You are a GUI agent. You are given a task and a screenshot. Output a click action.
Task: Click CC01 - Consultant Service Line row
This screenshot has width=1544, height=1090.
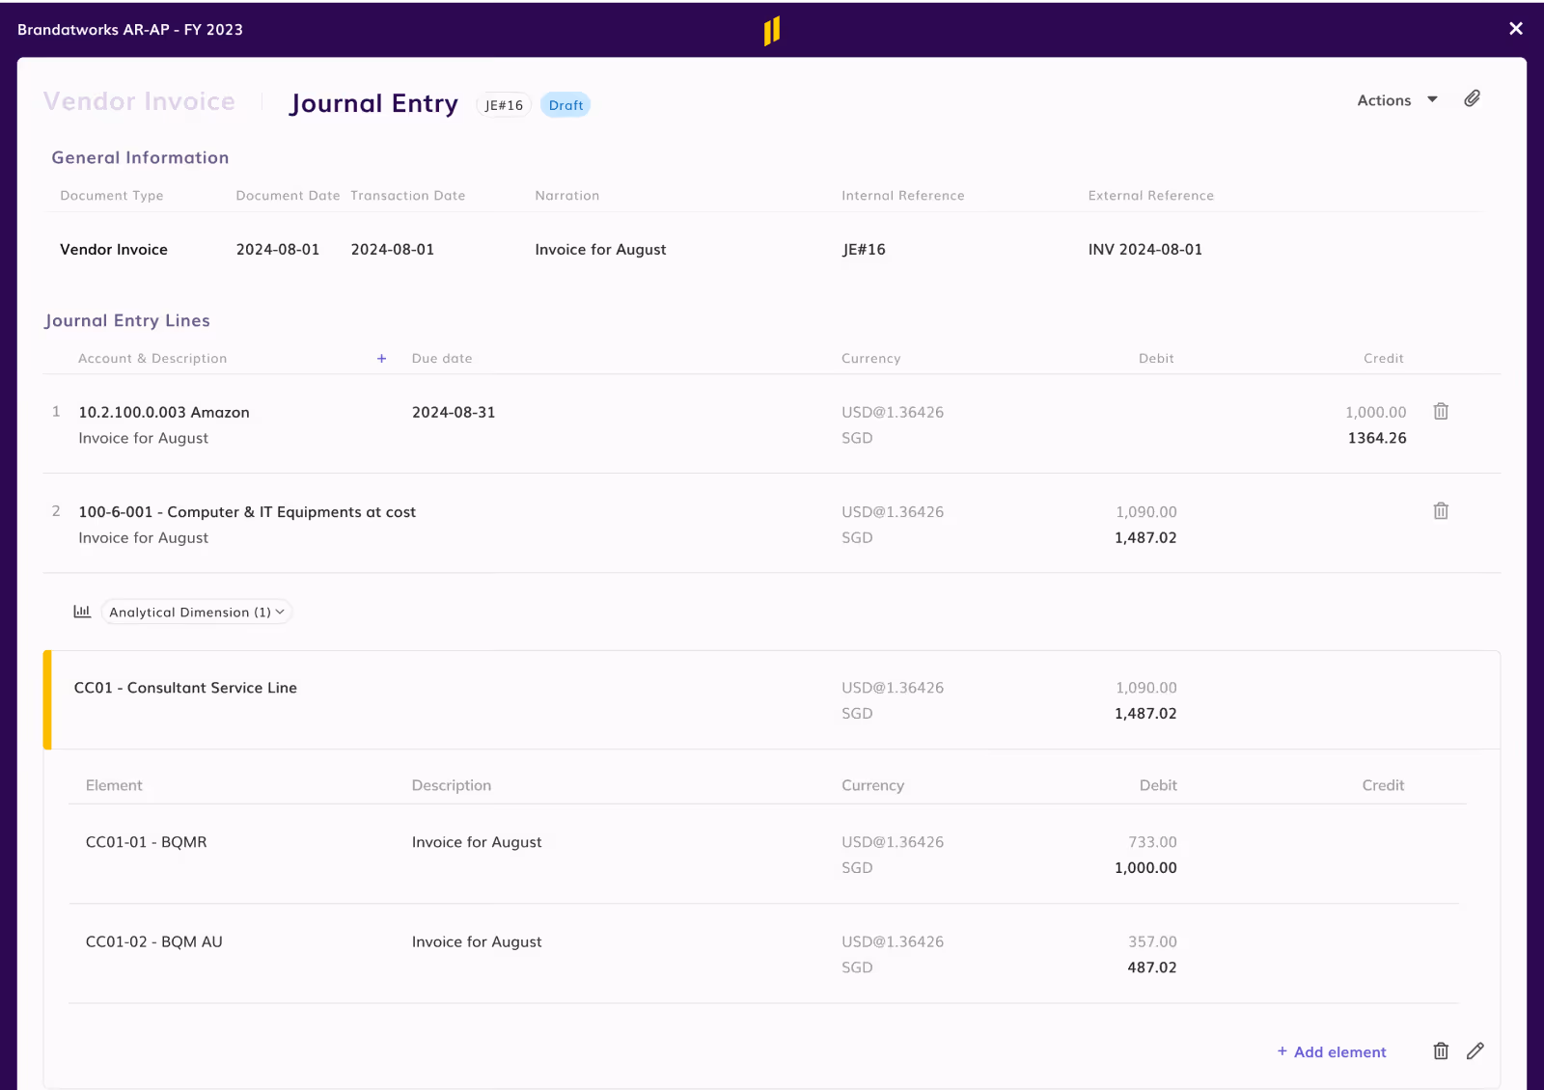(772, 700)
